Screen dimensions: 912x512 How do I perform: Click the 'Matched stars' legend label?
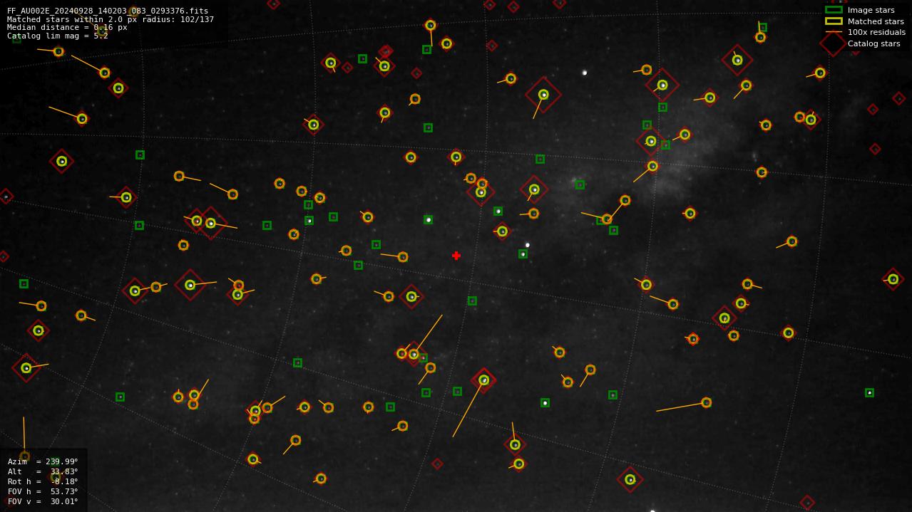[x=876, y=21]
